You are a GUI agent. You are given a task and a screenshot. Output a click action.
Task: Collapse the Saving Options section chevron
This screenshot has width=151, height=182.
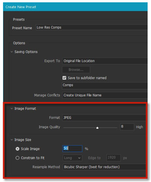[x=12, y=52]
